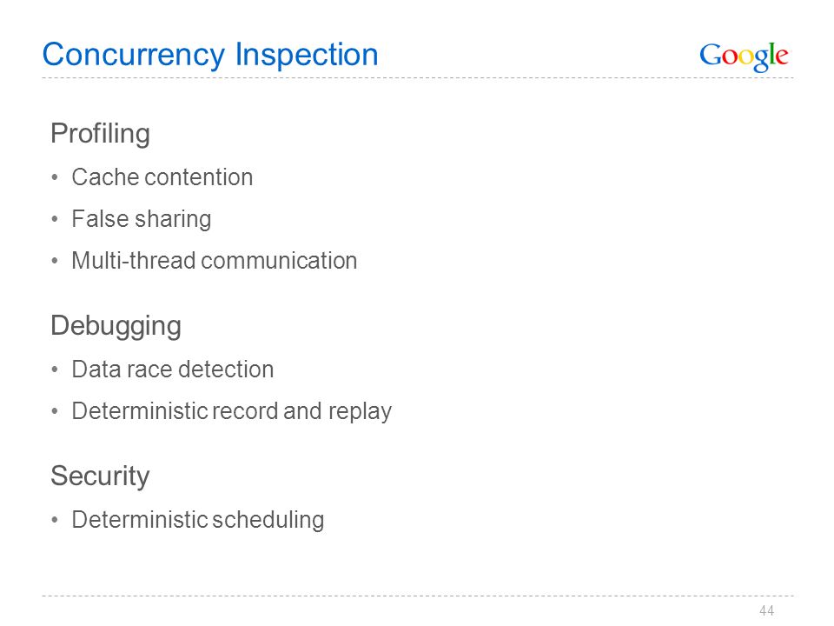The width and height of the screenshot is (834, 626).
Task: Click the bullet before Deterministic record
Action: pyautogui.click(x=54, y=411)
